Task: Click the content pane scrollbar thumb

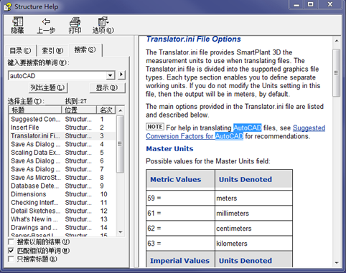Action: [x=337, y=72]
